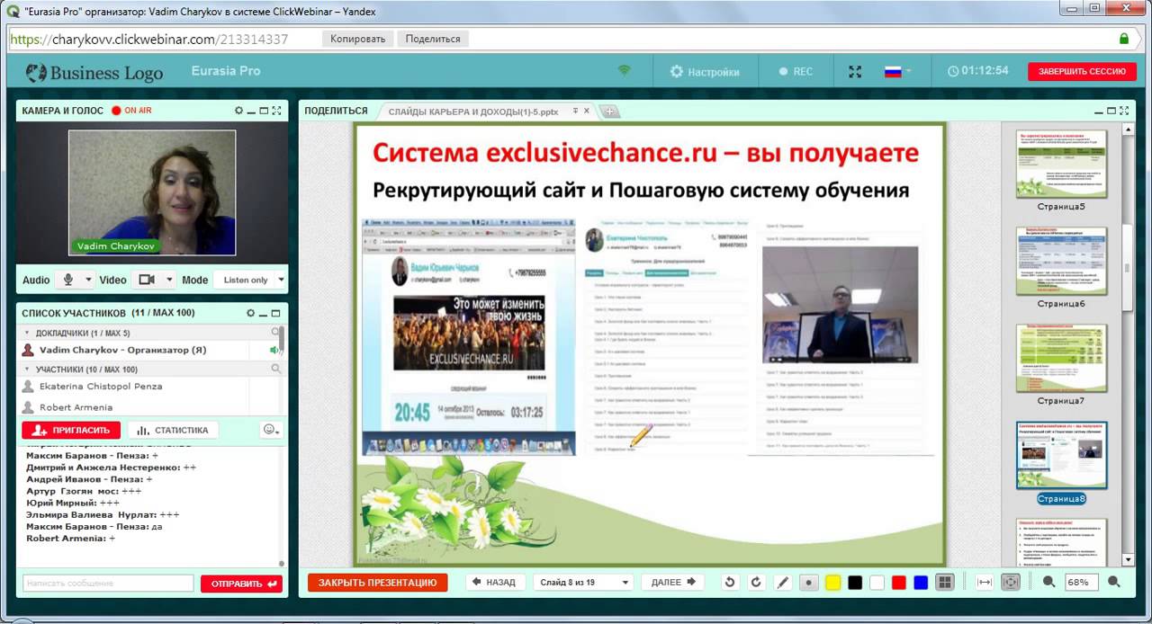Click ОТПРАВИТЬ to send message
This screenshot has height=624, width=1152.
[x=241, y=584]
